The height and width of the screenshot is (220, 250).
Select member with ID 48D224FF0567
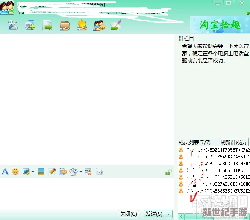214,150
